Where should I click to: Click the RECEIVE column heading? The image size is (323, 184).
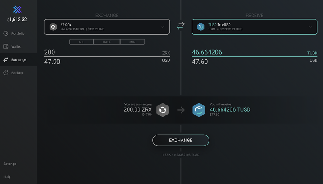pyautogui.click(x=254, y=16)
